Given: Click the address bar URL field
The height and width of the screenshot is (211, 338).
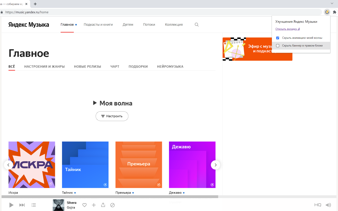Looking at the screenshot, I should [x=161, y=12].
